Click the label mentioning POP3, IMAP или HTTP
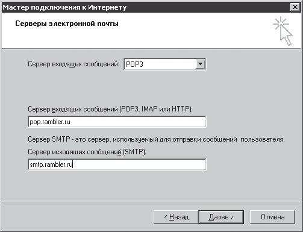Image resolution: width=303 pixels, height=232 pixels. (x=110, y=109)
